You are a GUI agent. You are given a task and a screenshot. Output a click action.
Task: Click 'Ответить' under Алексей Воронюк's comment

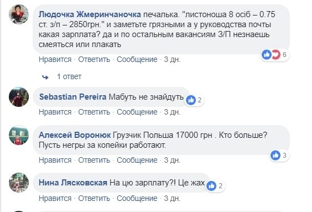(94, 160)
